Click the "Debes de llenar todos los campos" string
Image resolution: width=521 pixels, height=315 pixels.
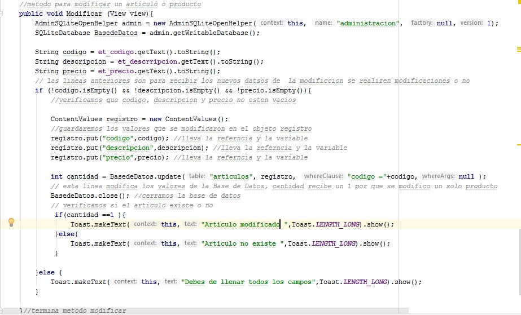(249, 282)
